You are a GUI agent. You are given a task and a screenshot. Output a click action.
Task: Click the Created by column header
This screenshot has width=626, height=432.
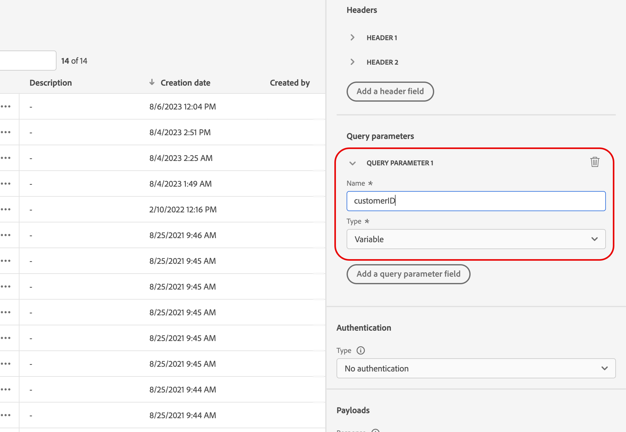(289, 83)
